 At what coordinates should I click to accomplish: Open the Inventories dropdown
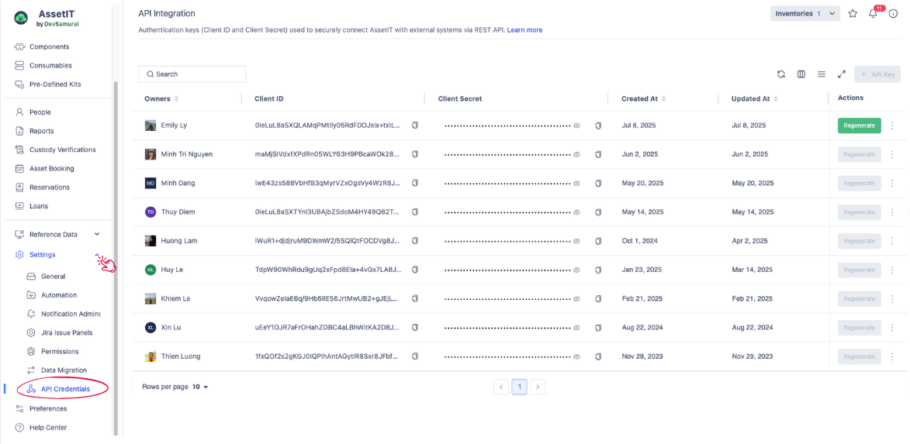(x=805, y=14)
